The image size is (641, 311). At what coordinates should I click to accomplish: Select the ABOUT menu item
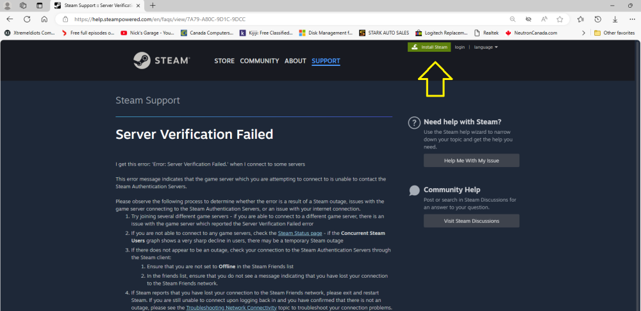pyautogui.click(x=295, y=61)
